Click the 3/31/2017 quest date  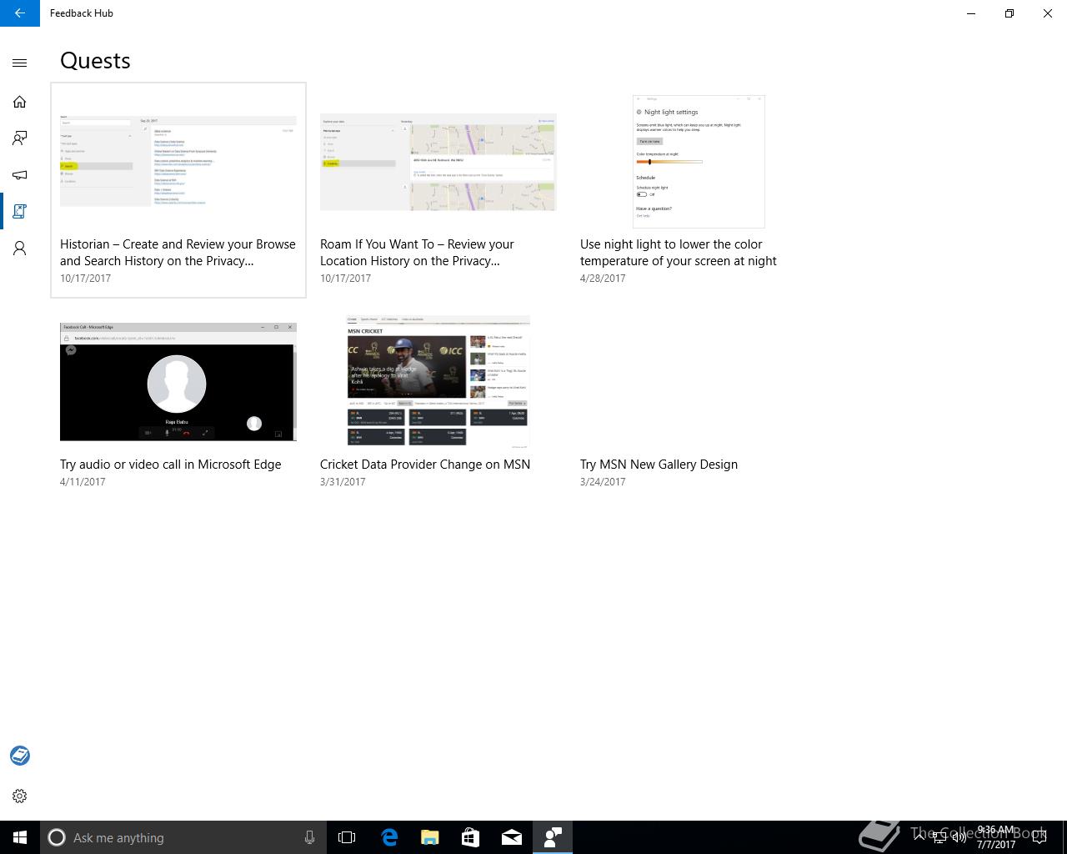[343, 482]
